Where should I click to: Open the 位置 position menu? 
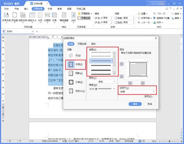[x=143, y=14]
